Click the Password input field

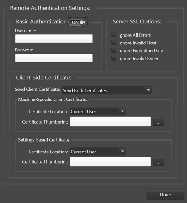click(54, 58)
